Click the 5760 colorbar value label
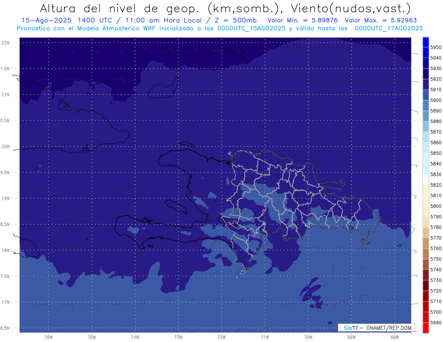The height and width of the screenshot is (342, 443). [436, 248]
